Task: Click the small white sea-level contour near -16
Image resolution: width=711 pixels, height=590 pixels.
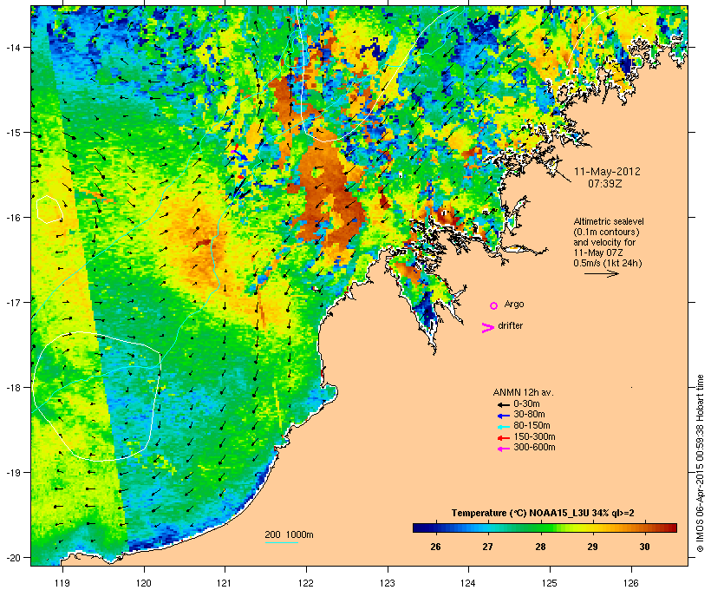Action: pos(49,209)
